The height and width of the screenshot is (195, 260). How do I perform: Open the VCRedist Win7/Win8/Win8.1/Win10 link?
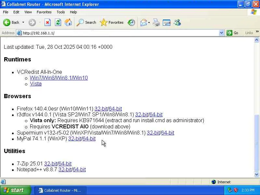59,78
